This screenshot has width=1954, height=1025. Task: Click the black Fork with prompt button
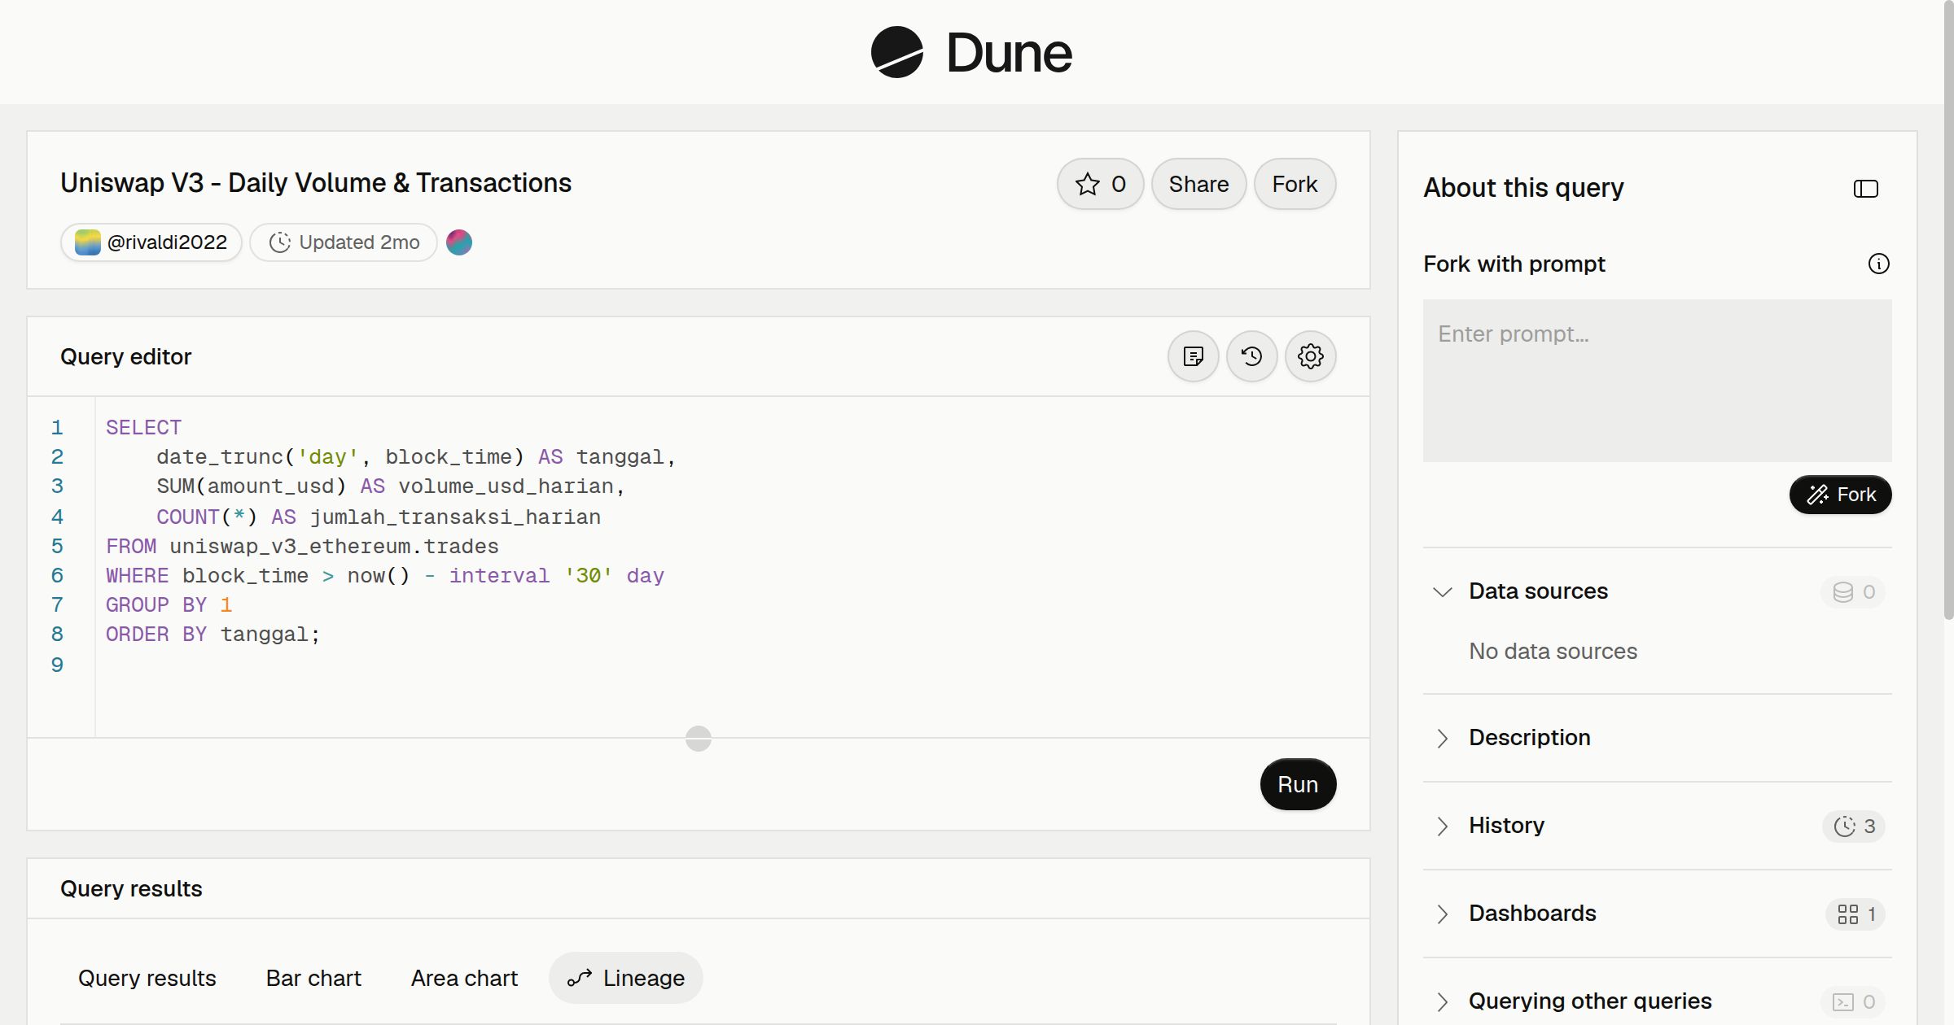(x=1840, y=495)
